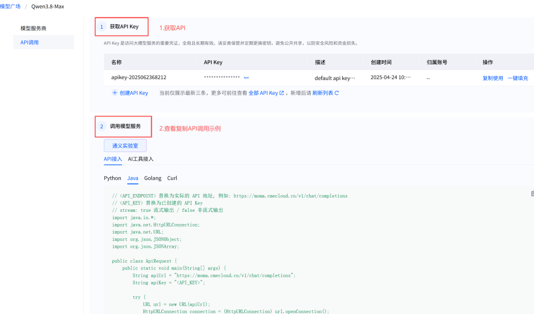Click the apikey-2025062368212 name cell
534x314 pixels.
(138, 77)
